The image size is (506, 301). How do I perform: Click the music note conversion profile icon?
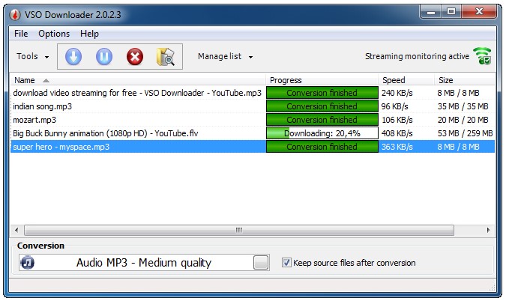pyautogui.click(x=28, y=263)
